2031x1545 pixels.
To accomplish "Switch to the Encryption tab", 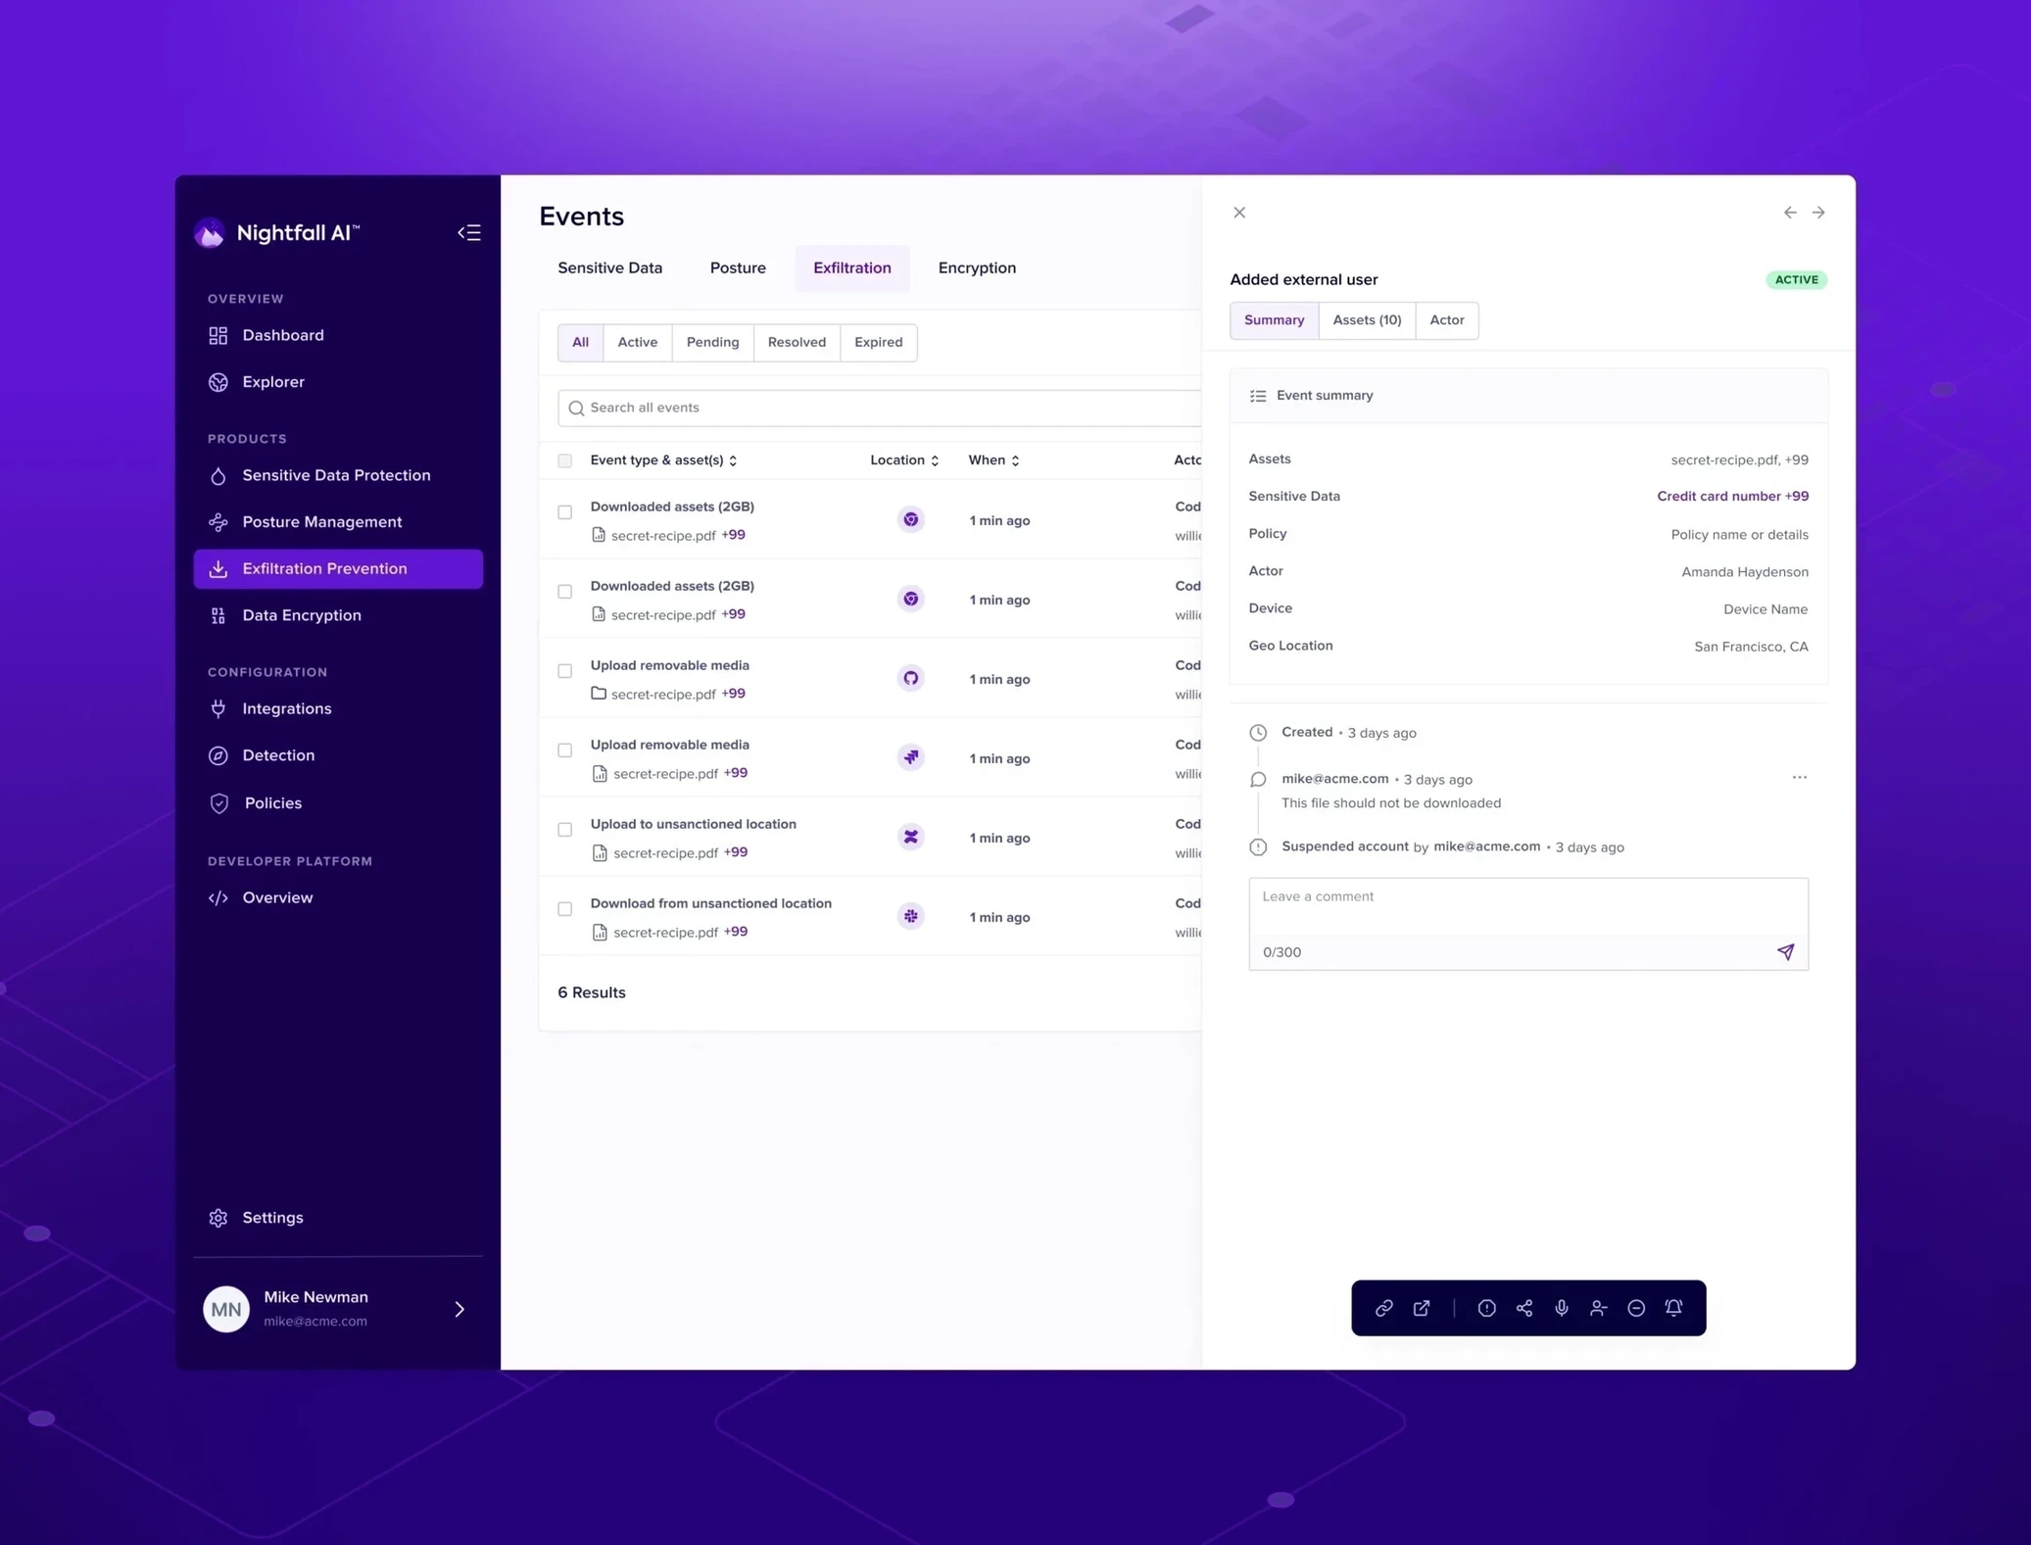I will (x=976, y=268).
